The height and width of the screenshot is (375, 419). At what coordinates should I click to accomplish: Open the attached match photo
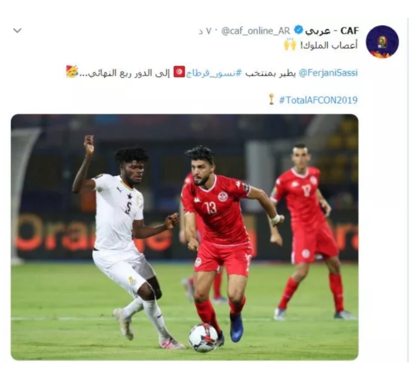(184, 237)
